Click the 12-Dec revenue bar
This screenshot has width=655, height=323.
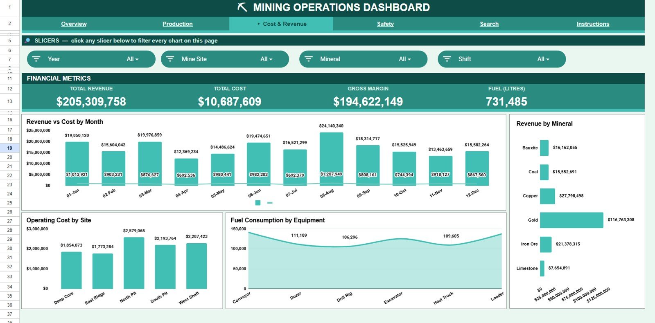[x=477, y=168]
